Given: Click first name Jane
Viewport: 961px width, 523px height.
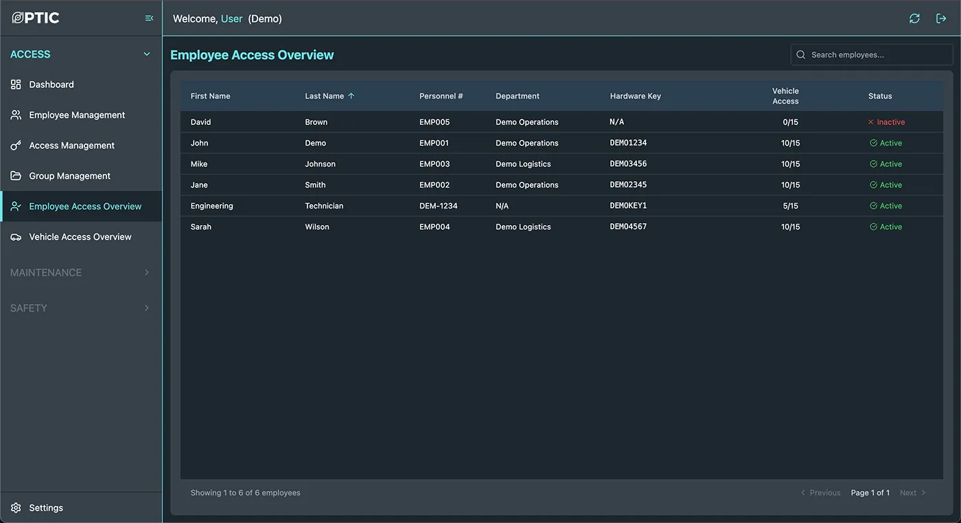Looking at the screenshot, I should click(x=199, y=185).
